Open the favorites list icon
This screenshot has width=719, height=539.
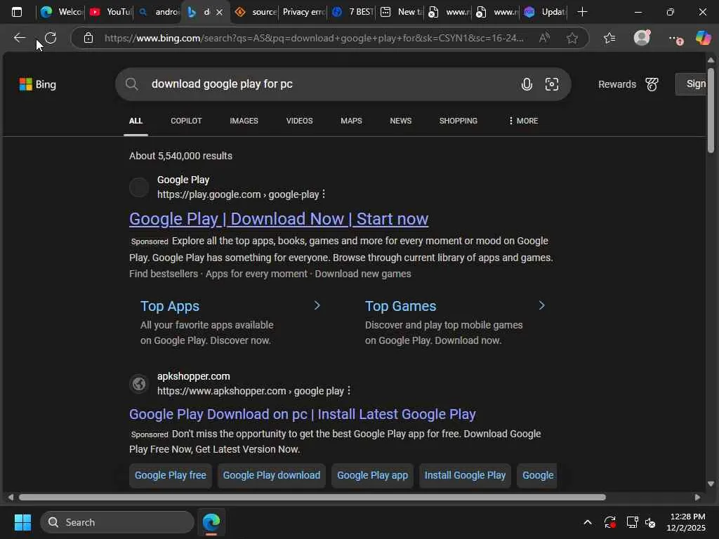pos(609,38)
